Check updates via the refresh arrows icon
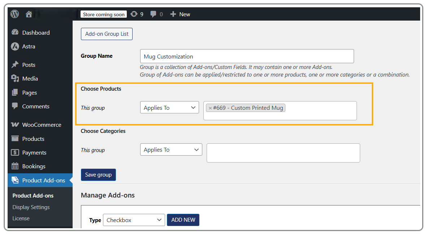427x234 pixels. [x=134, y=14]
